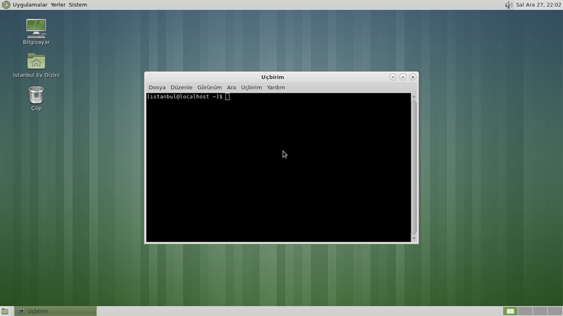The width and height of the screenshot is (563, 316).
Task: Switch to the second workspace
Action: pyautogui.click(x=525, y=311)
